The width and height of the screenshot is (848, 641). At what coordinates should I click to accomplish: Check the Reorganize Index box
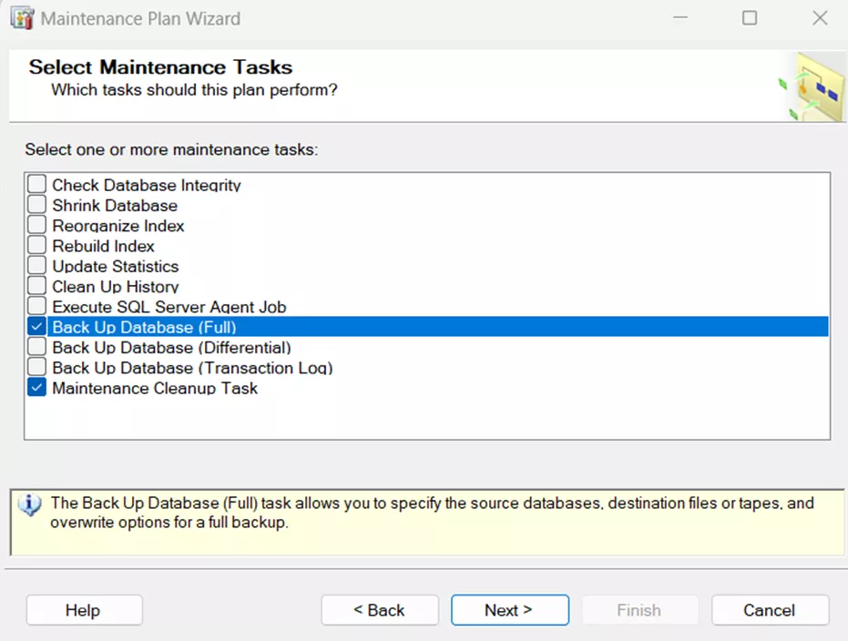[36, 225]
